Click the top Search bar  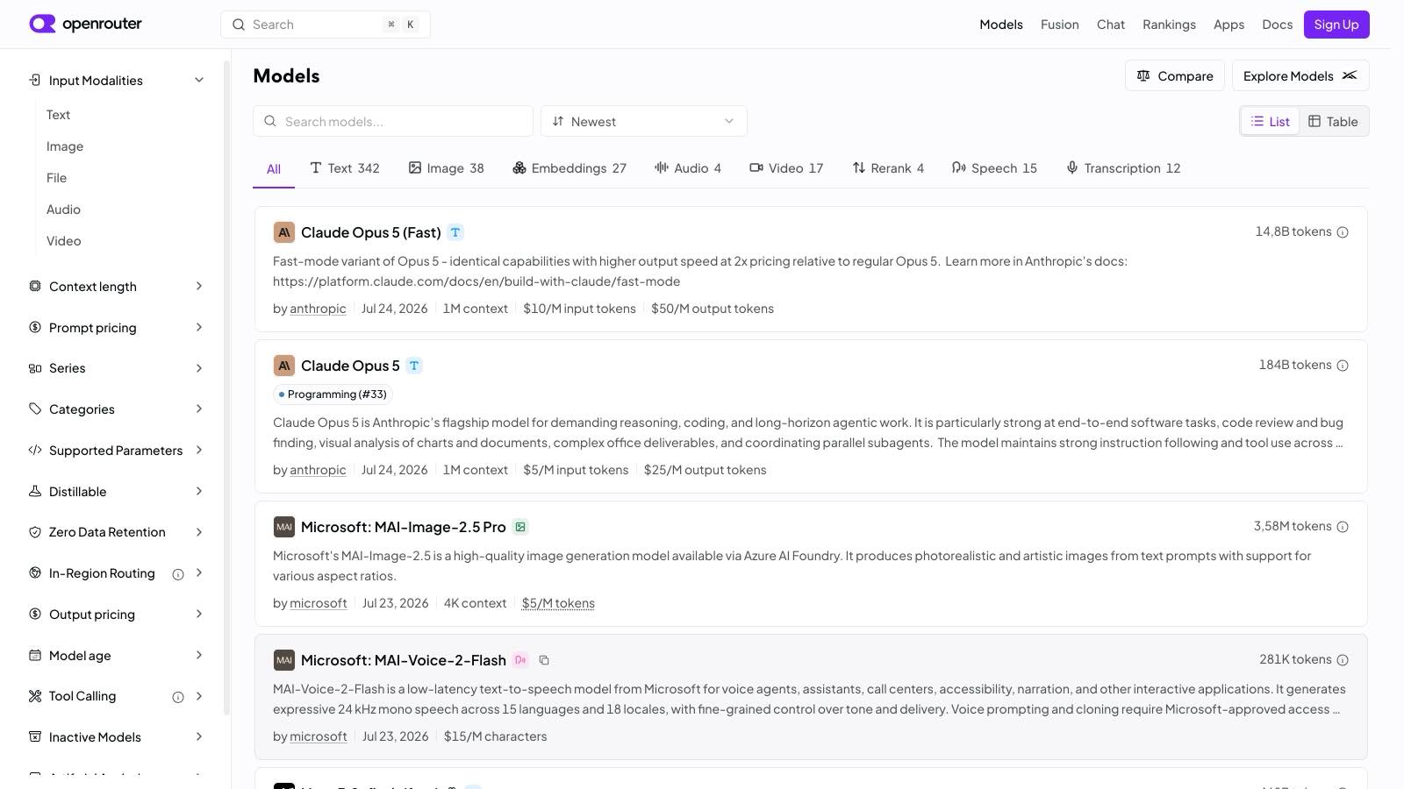click(x=326, y=25)
